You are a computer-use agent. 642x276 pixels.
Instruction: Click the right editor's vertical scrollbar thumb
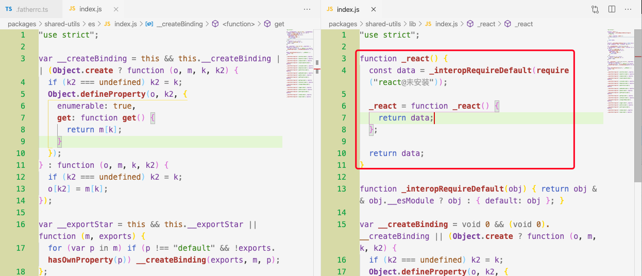point(638,106)
